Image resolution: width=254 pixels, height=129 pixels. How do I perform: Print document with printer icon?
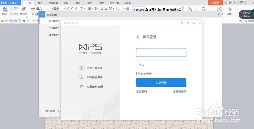15,21
